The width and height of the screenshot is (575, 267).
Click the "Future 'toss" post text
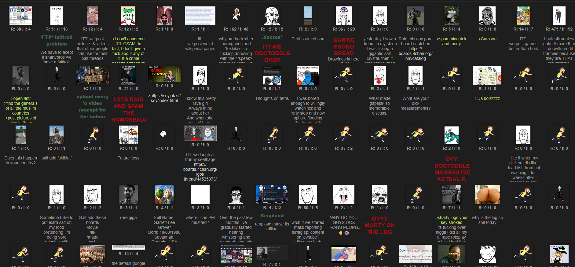pos(128,158)
